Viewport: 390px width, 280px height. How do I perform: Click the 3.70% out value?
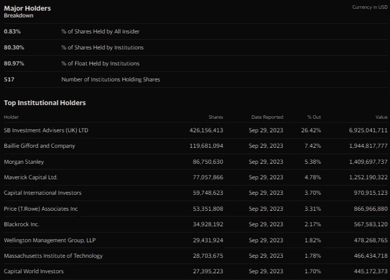pyautogui.click(x=312, y=193)
